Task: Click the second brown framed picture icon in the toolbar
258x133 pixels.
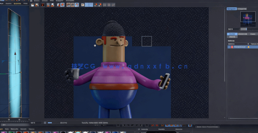Action: coord(73,5)
